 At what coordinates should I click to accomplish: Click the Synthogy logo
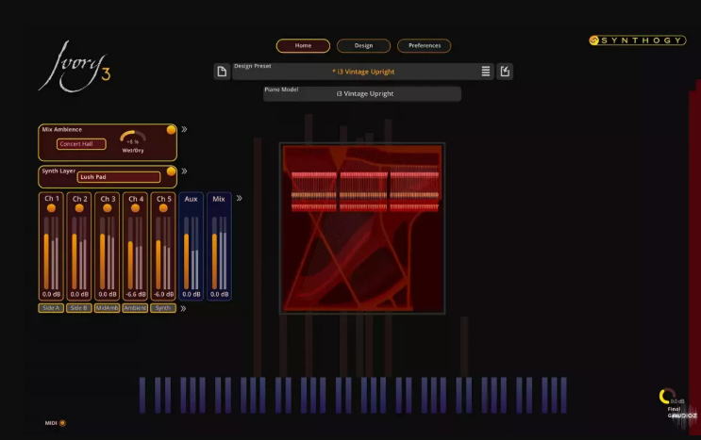(x=638, y=41)
